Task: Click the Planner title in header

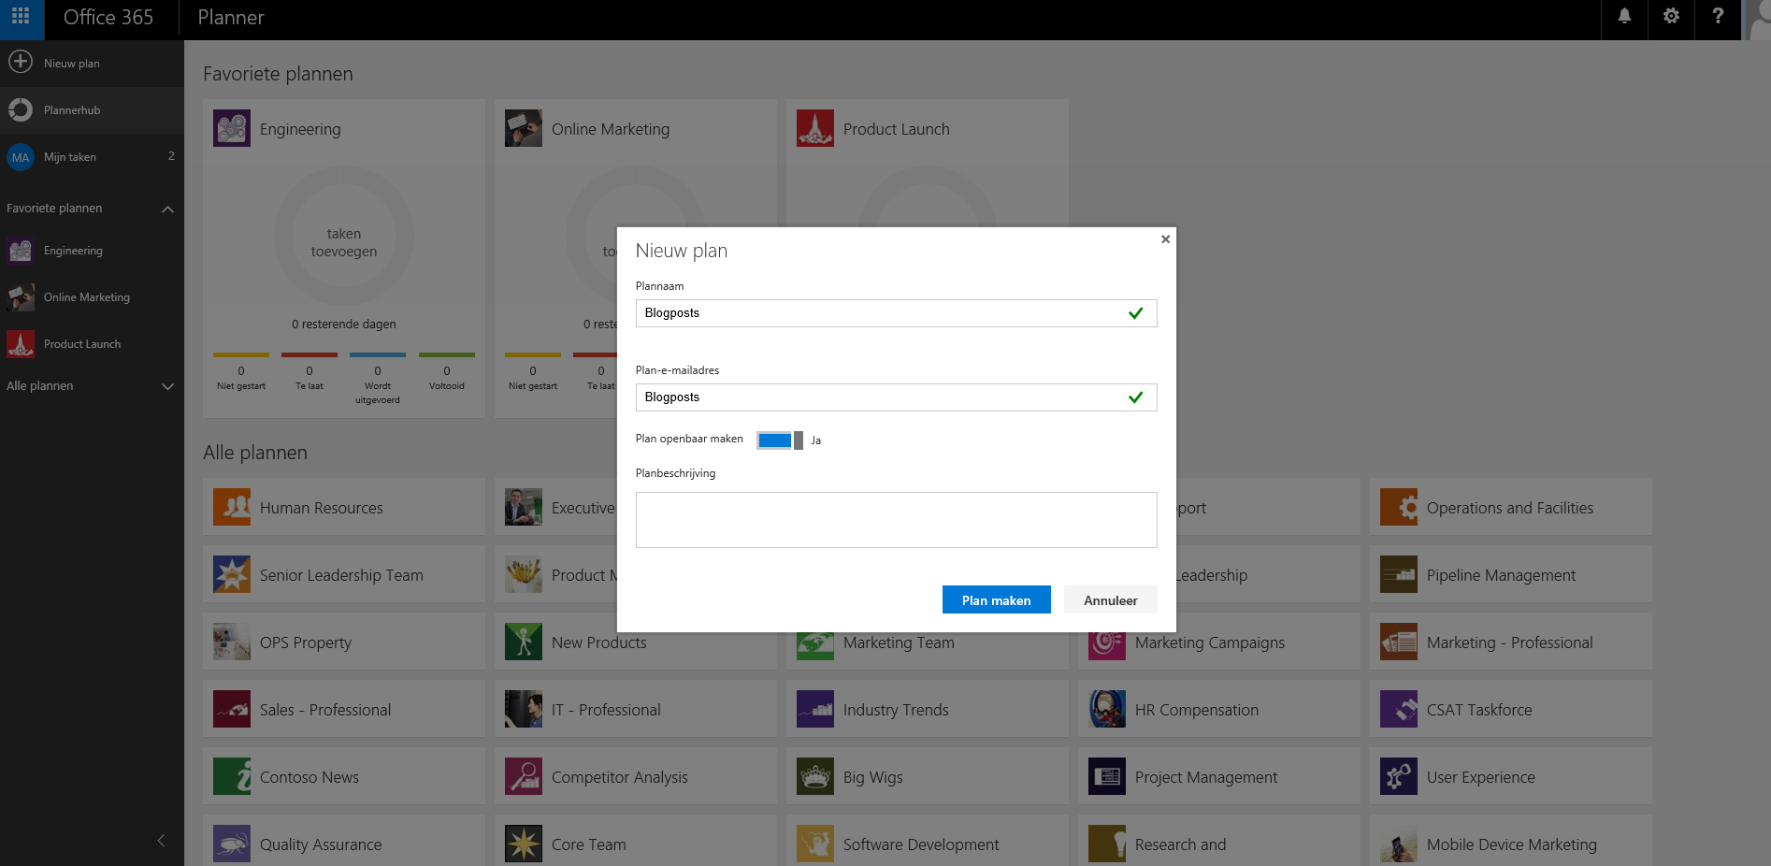Action: point(231,17)
